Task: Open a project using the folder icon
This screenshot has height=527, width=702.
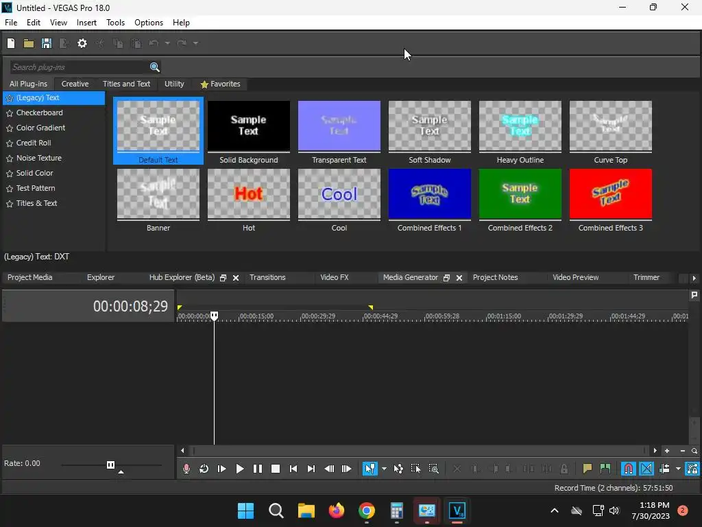Action: coord(29,43)
